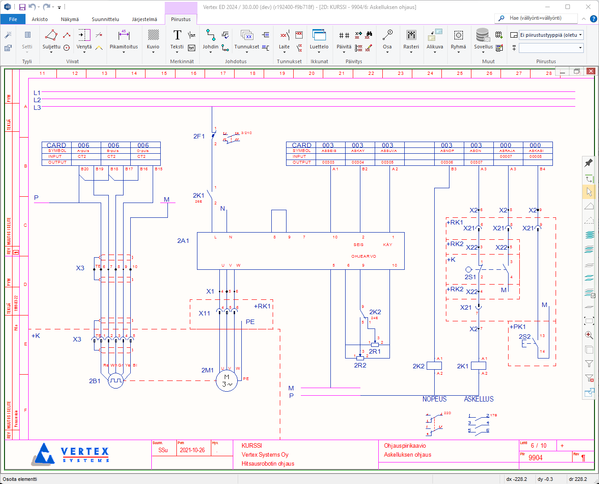The height and width of the screenshot is (484, 599).
Task: Toggle the pin icon on side toolbar
Action: [589, 163]
